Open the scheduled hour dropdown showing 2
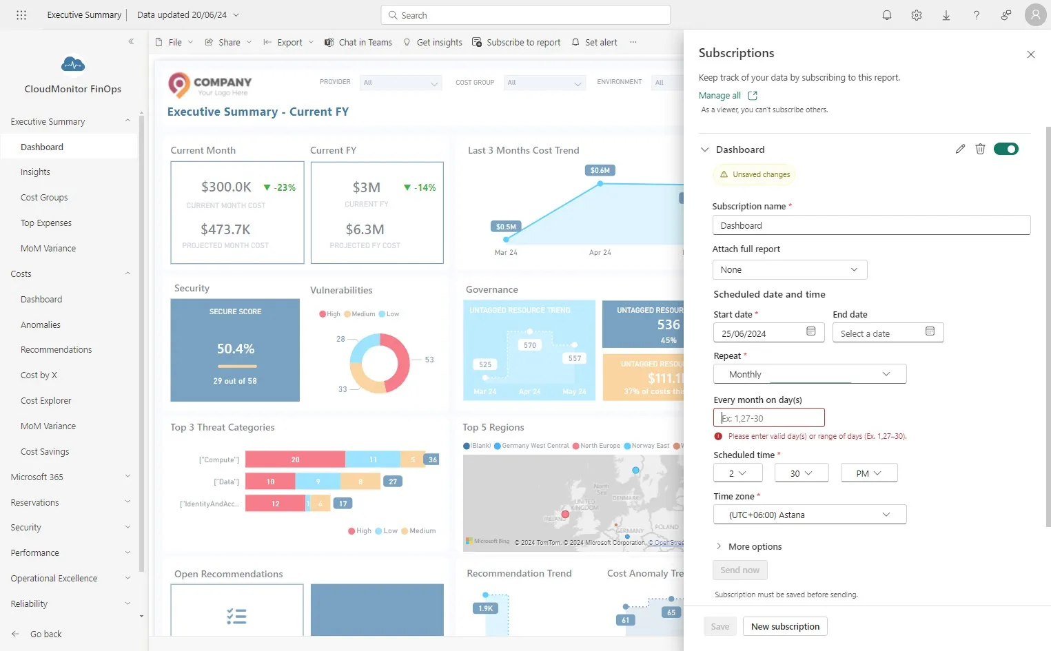Screen dimensions: 1051x651 pos(738,473)
